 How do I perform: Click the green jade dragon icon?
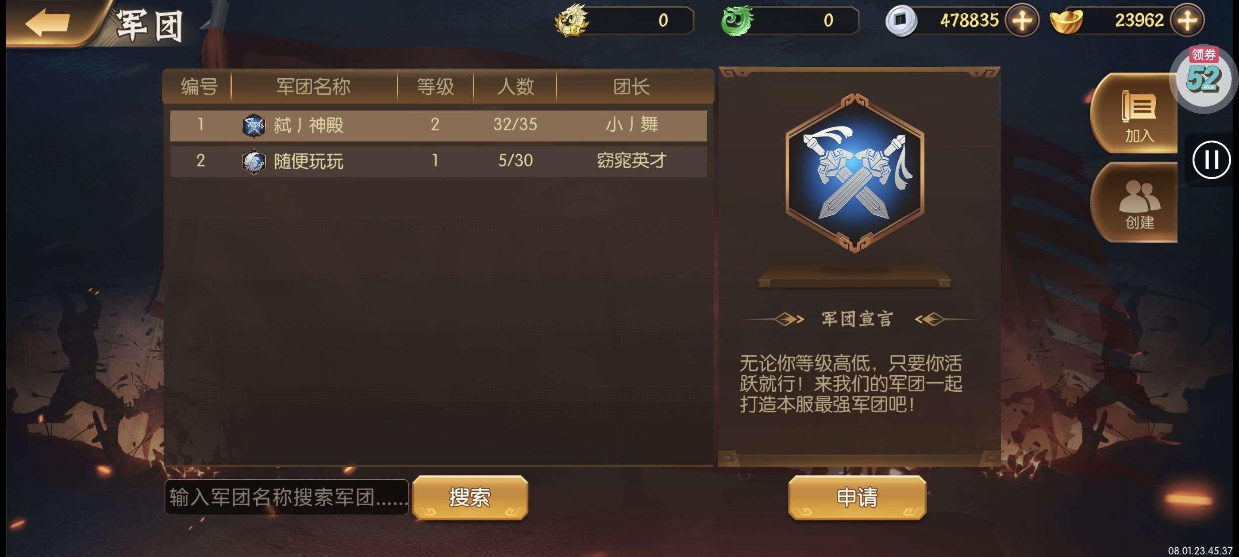(737, 20)
